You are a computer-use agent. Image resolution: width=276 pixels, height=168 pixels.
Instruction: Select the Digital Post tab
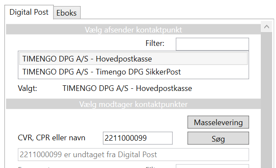pos(29,12)
